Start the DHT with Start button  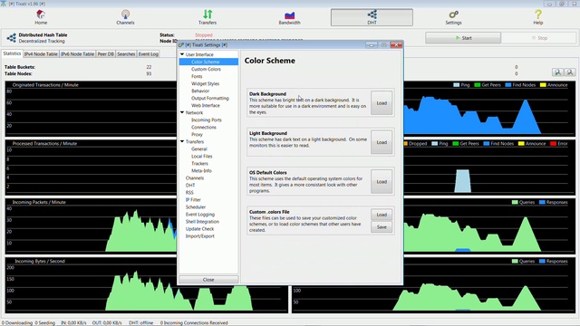[x=463, y=38]
